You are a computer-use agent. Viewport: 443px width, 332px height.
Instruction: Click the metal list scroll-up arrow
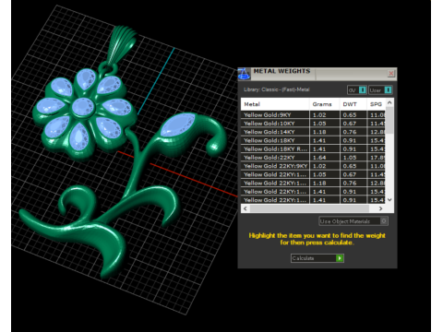pos(389,102)
